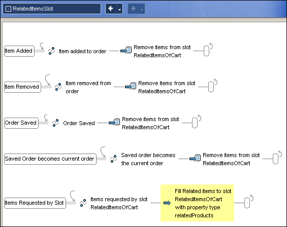Click the yellow Fill Related items action
The width and height of the screenshot is (287, 227).
click(197, 203)
